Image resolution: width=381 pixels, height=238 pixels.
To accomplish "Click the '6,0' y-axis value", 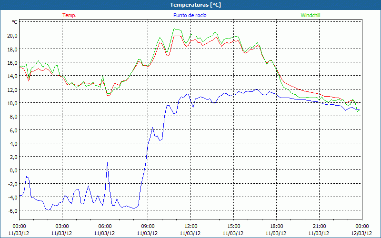I will [x=14, y=130].
